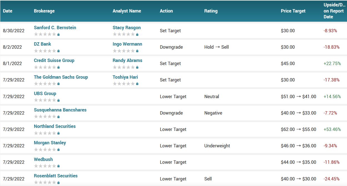Sort table by Date column header

pos(8,11)
